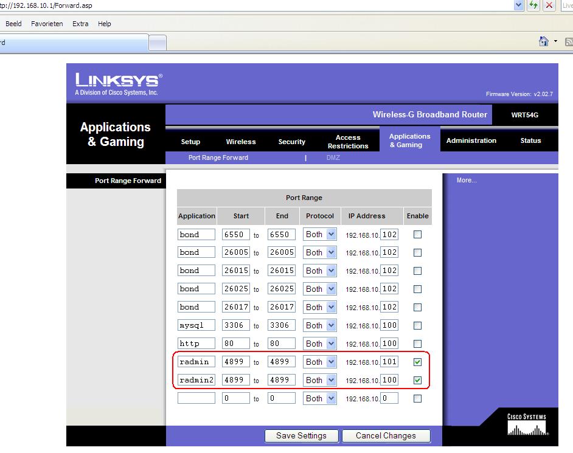573x453 pixels.
Task: Click the Cancel Changes button
Action: coord(386,435)
